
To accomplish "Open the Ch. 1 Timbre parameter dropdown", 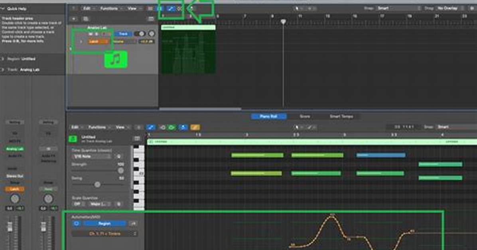I will 104,234.
